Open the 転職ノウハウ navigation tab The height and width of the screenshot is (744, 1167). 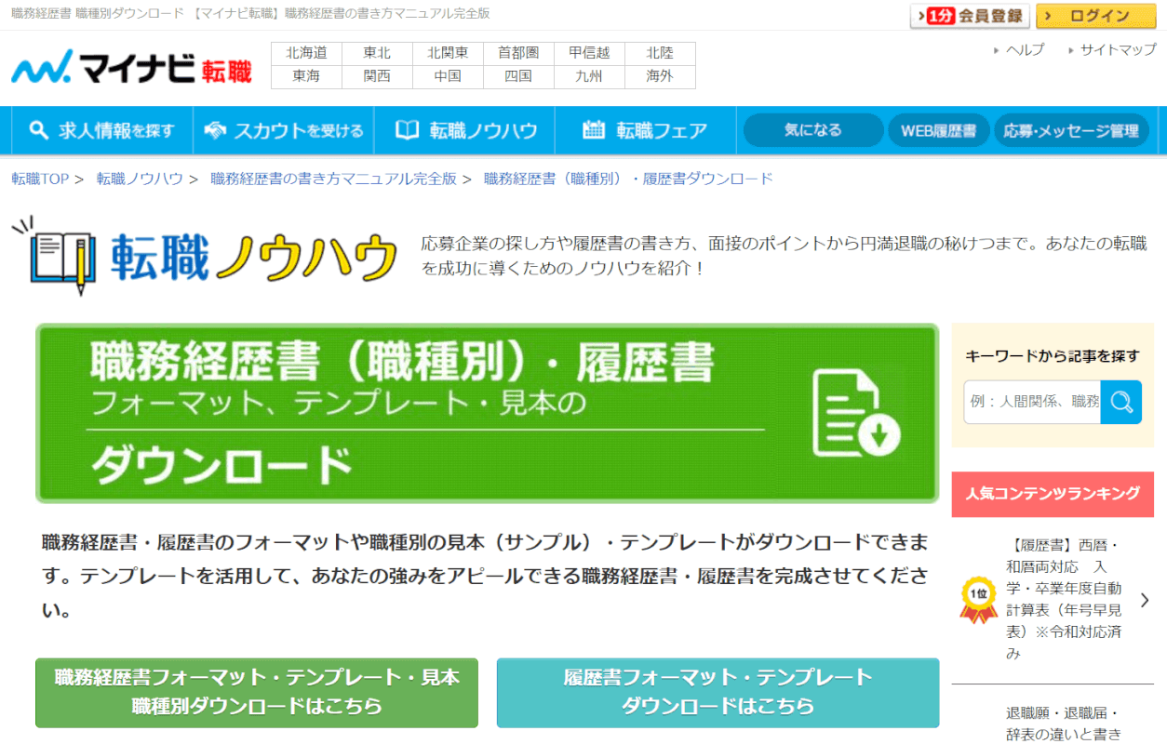465,130
